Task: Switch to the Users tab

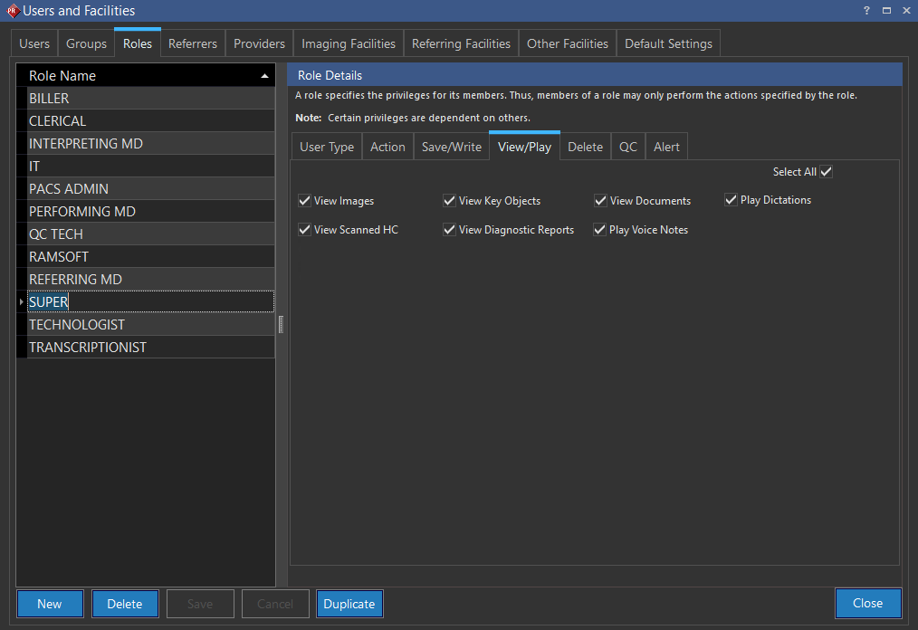Action: coord(35,43)
